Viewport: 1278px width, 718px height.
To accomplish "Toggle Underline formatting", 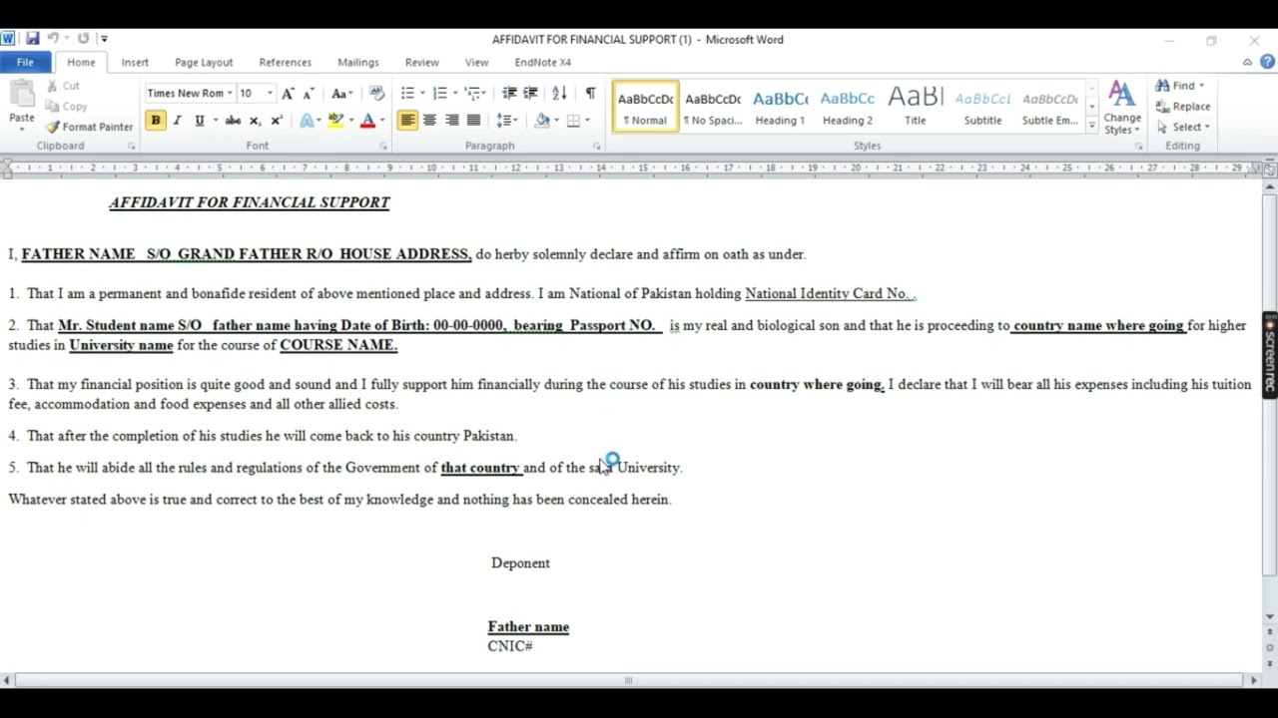I will point(199,121).
